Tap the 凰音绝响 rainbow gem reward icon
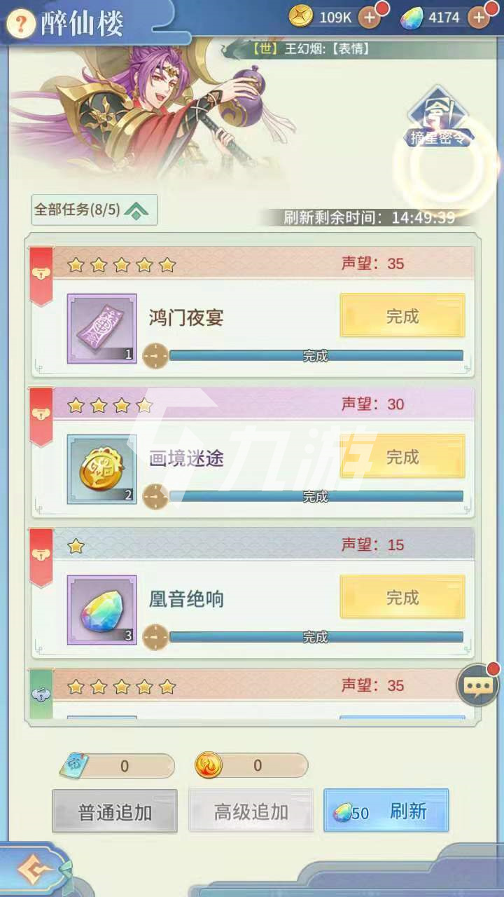This screenshot has width=504, height=897. (101, 610)
